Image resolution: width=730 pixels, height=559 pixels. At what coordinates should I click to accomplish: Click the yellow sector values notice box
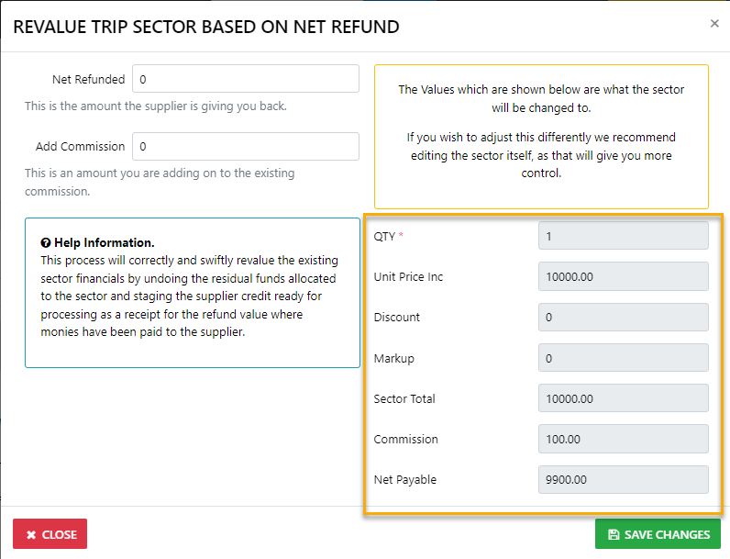point(541,136)
